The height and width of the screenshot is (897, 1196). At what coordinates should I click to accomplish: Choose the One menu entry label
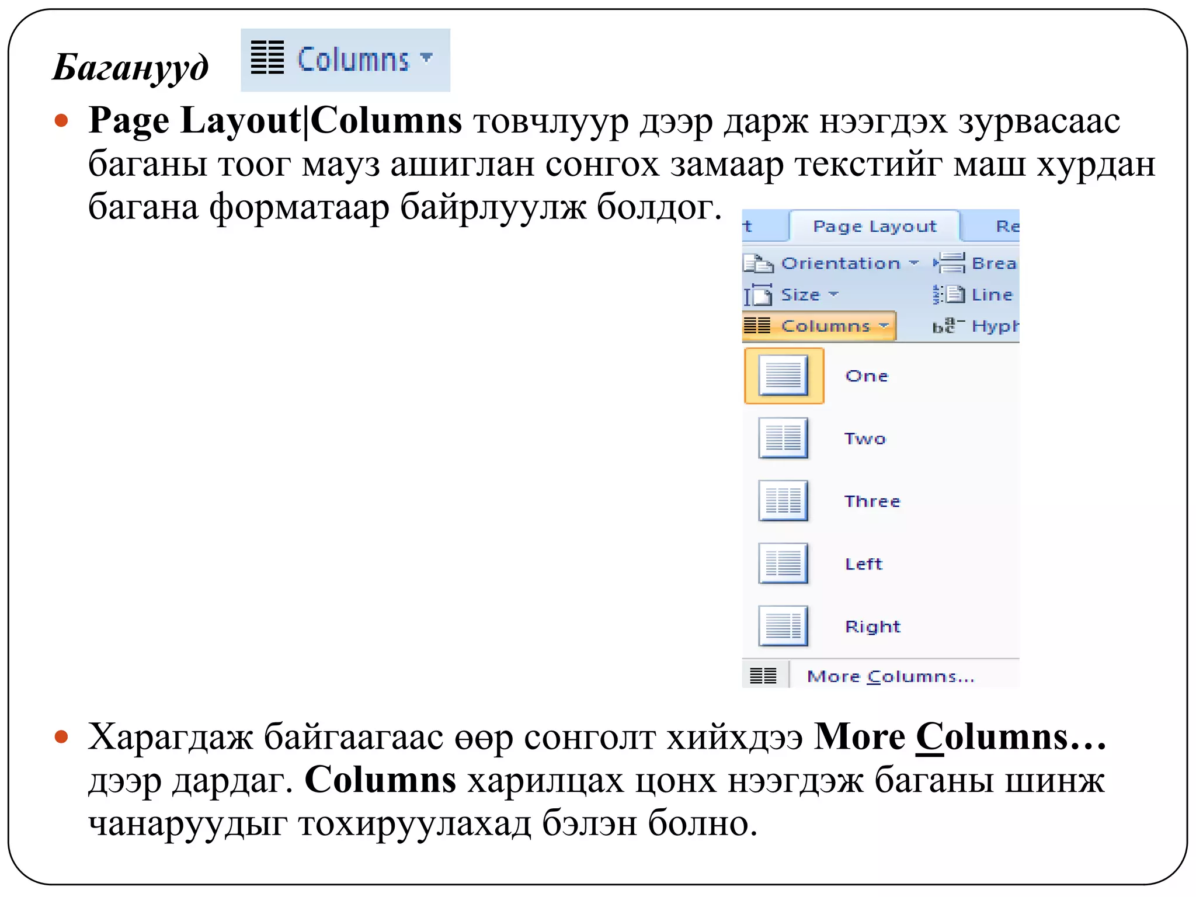(867, 376)
